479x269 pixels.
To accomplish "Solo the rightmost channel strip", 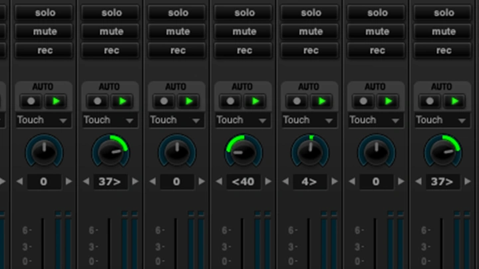I will 442,13.
